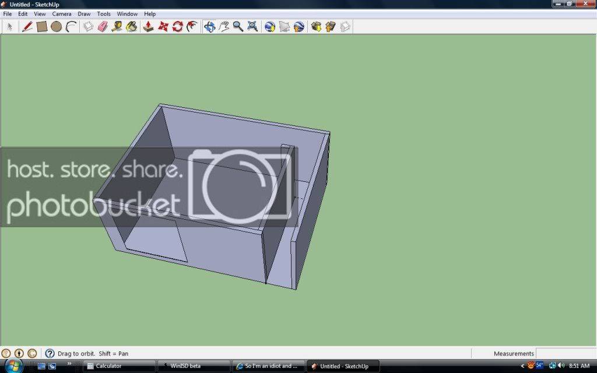Select the Paint Bucket tool

point(131,27)
